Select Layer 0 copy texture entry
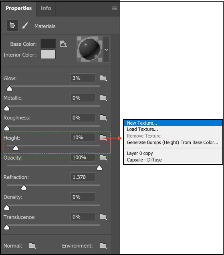The height and width of the screenshot is (255, 224). tap(173, 153)
